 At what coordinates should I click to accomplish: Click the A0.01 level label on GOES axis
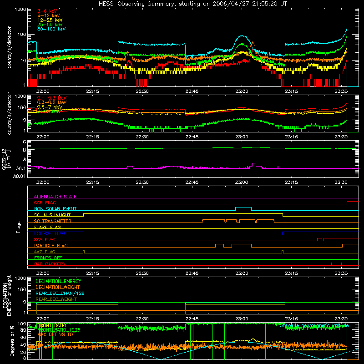pyautogui.click(x=20, y=176)
